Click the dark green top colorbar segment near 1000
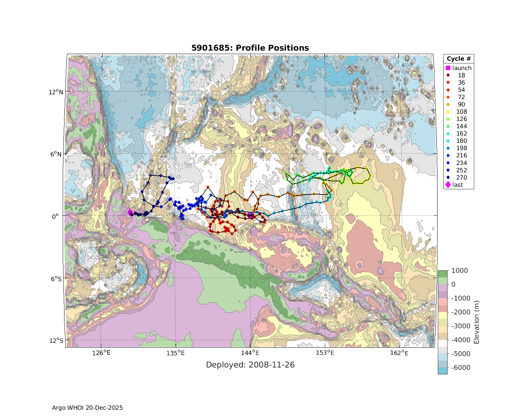Viewport: 520px width, 416px height. (442, 274)
